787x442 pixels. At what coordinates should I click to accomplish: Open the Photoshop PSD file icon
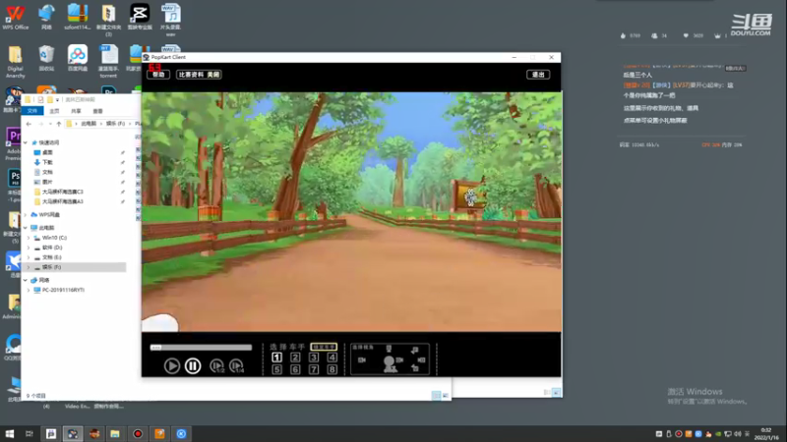coord(14,186)
